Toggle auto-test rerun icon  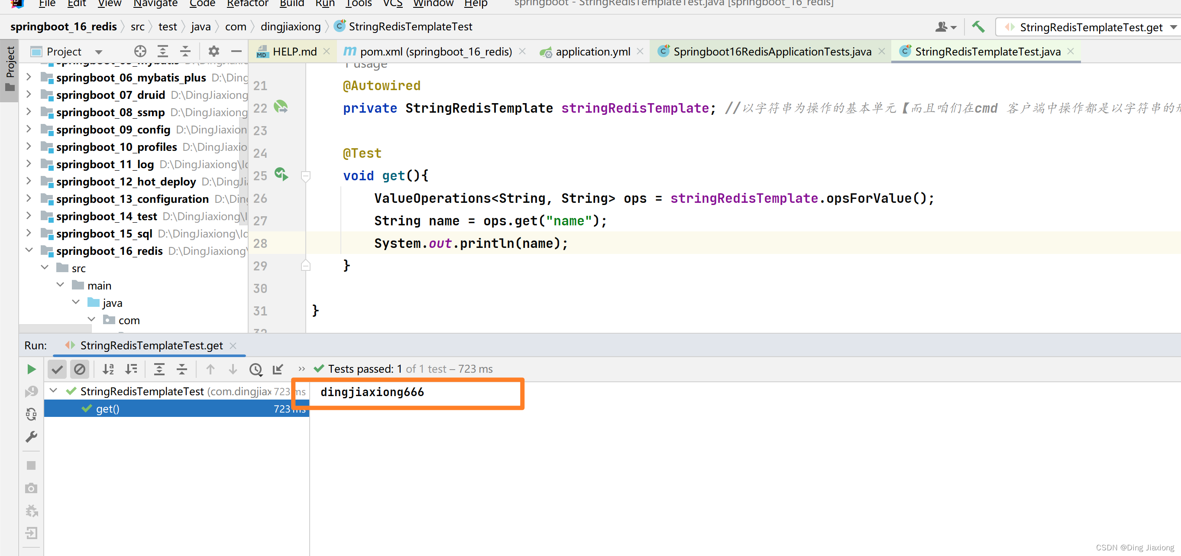(x=31, y=414)
